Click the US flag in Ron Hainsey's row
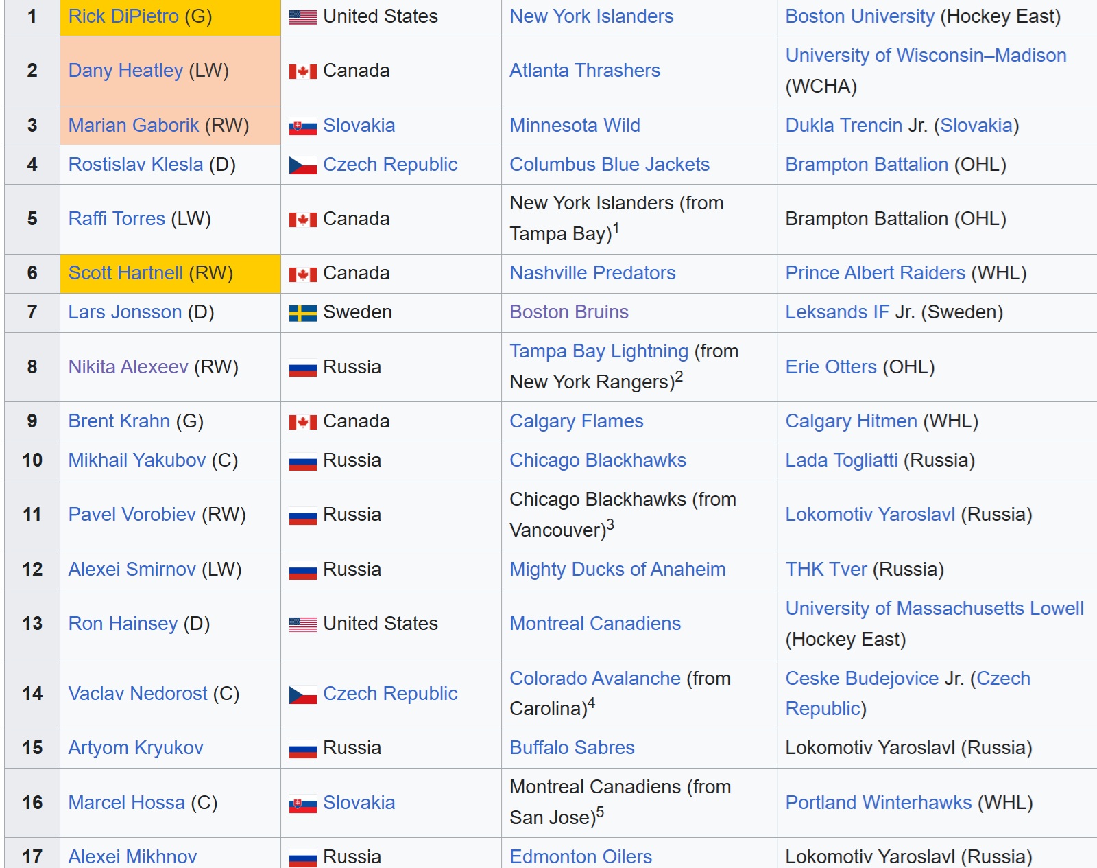The width and height of the screenshot is (1097, 868). pyautogui.click(x=302, y=624)
